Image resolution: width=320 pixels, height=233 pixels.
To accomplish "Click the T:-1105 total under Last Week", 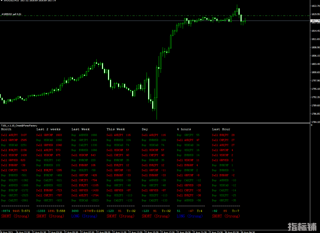I will 98,211.
